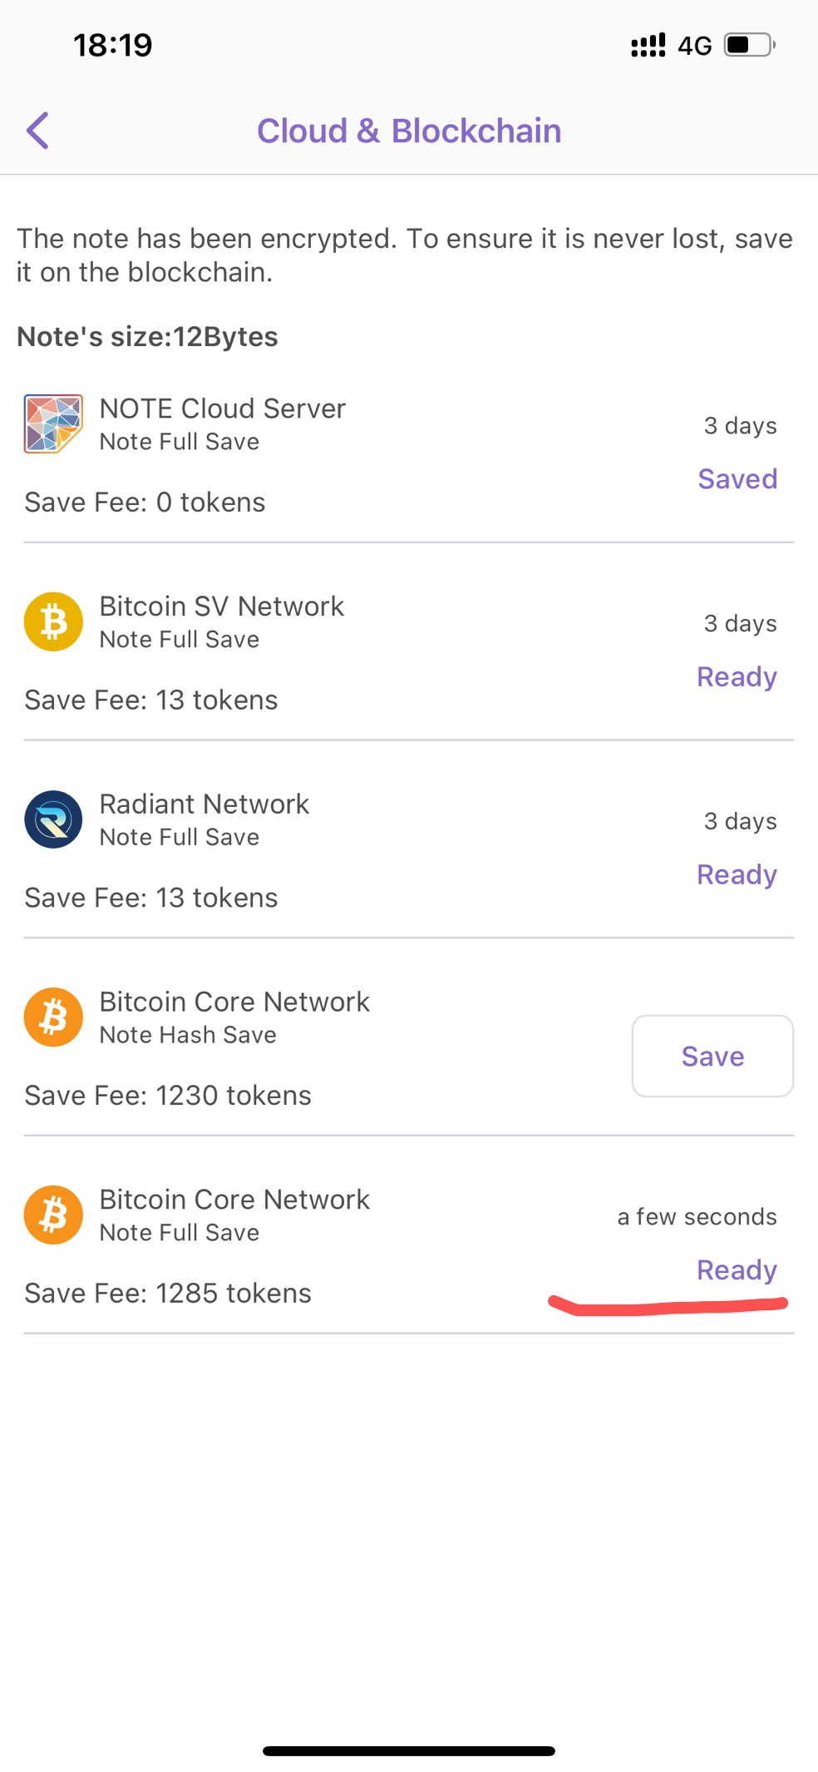Tap Ready status for Bitcoin SV Network

coord(737,677)
